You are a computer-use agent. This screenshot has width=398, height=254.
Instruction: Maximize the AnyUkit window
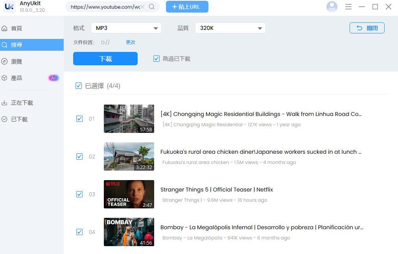[x=375, y=7]
